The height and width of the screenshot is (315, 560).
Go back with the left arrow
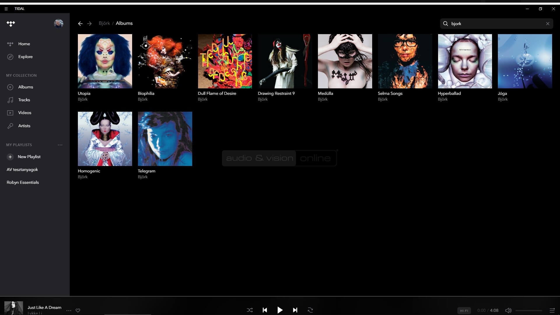(x=80, y=24)
